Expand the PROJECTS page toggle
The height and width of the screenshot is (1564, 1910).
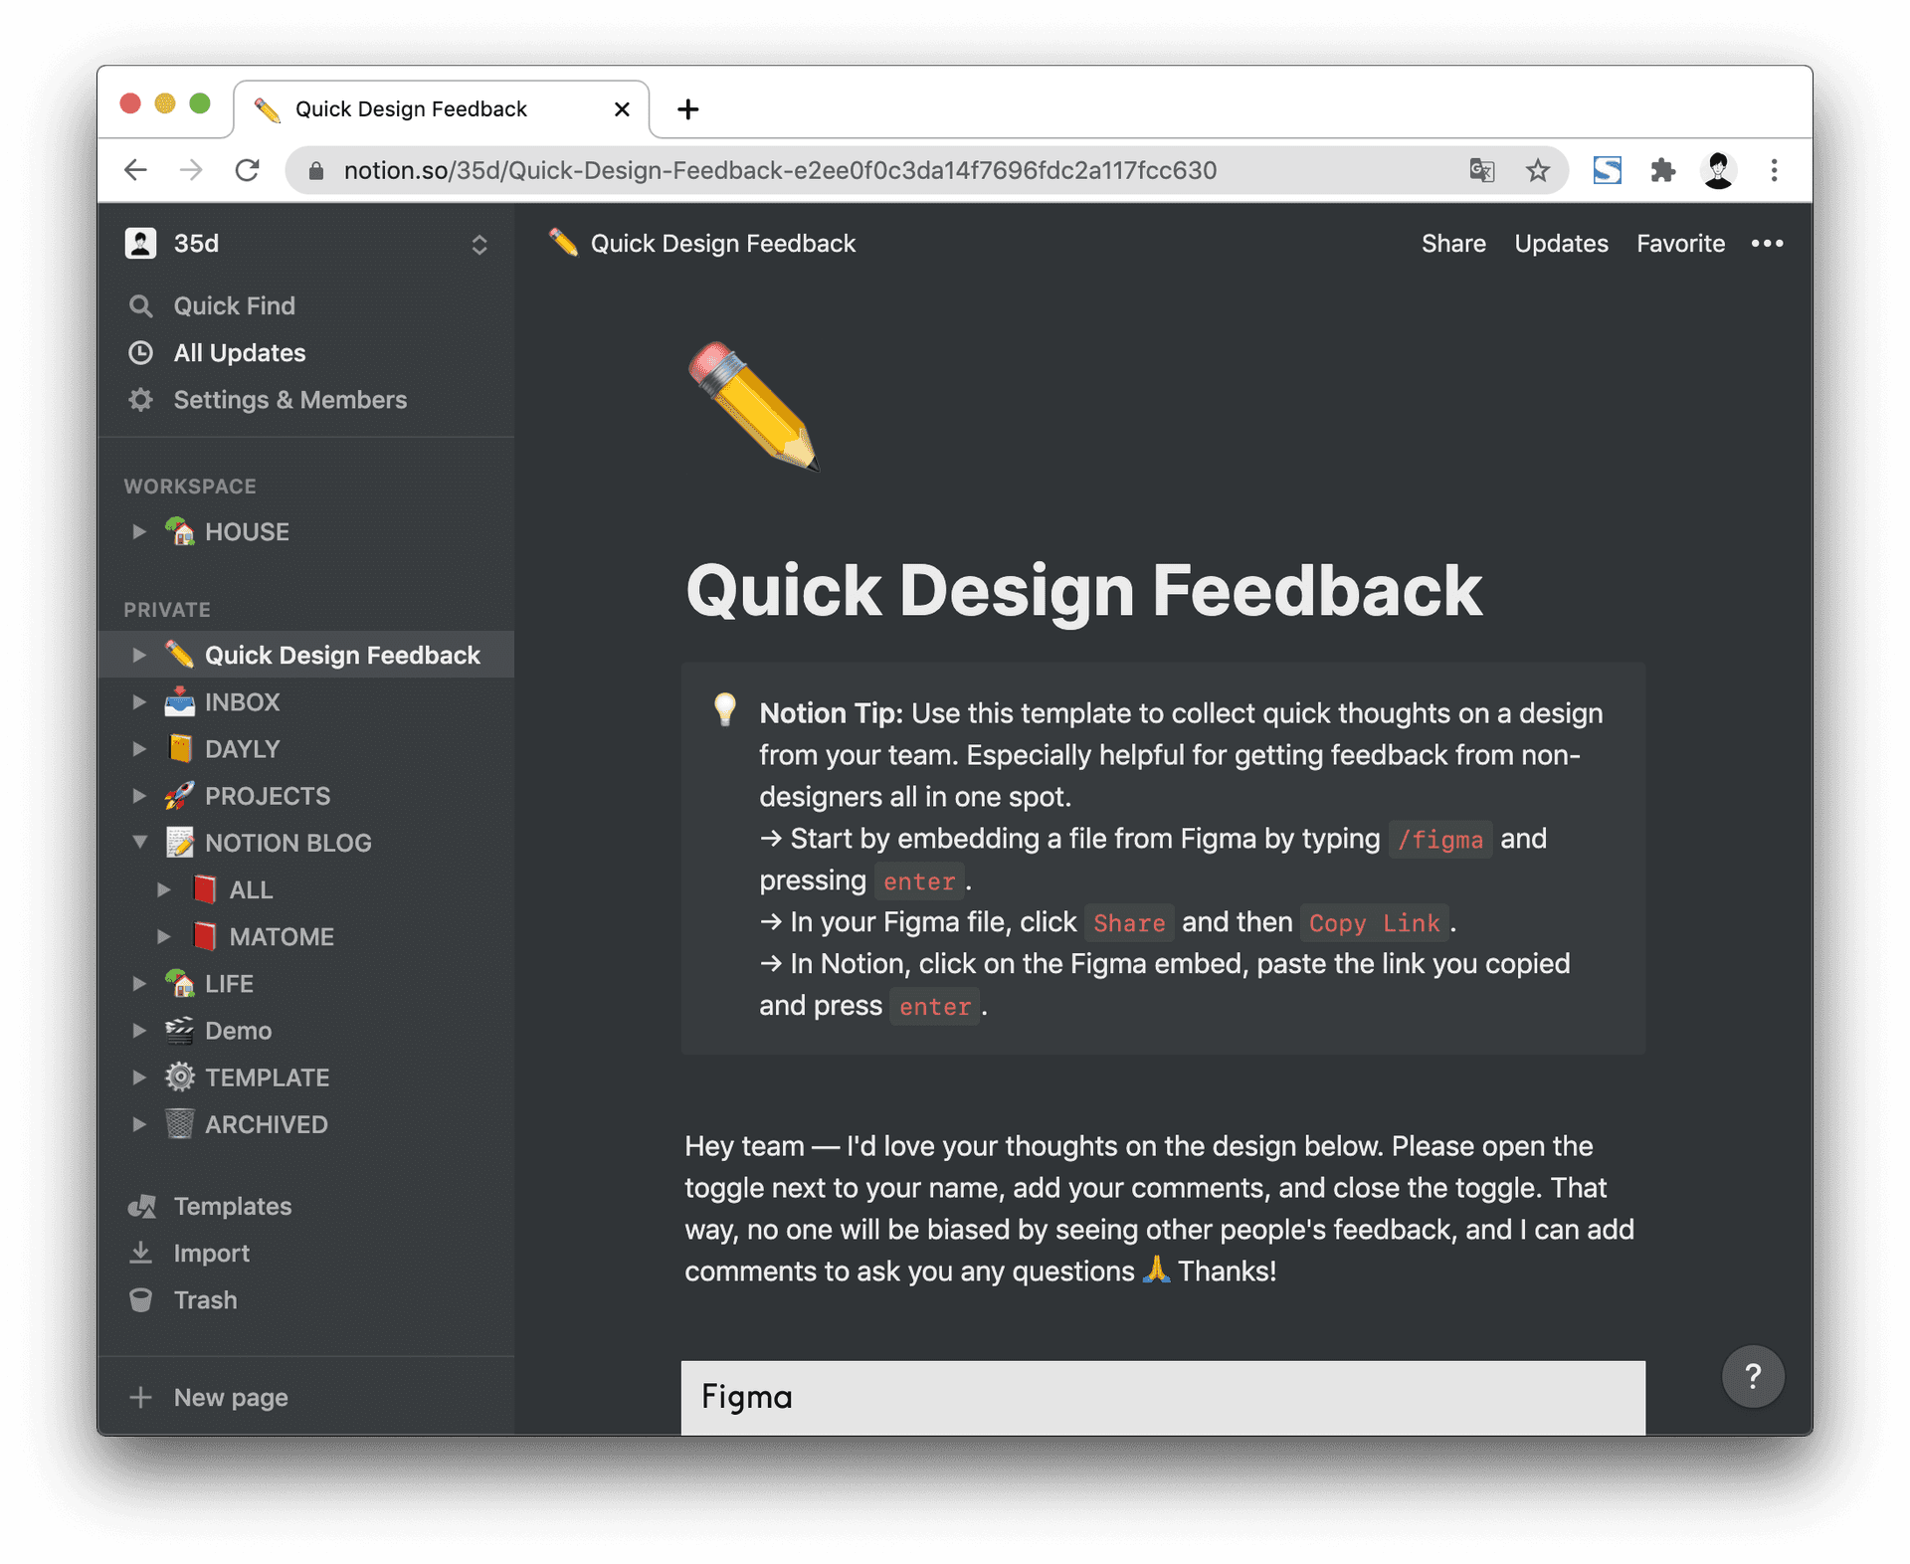[x=139, y=795]
